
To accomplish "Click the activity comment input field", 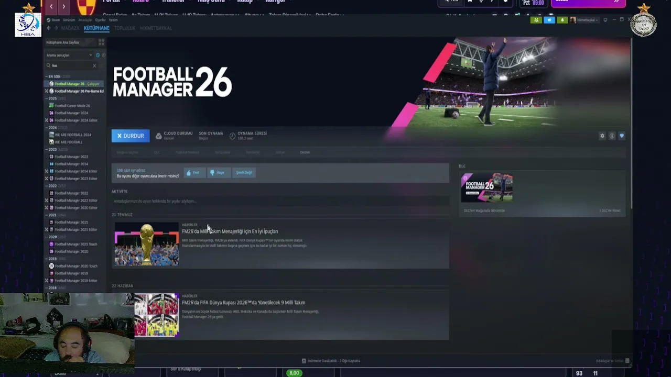I will pos(280,202).
